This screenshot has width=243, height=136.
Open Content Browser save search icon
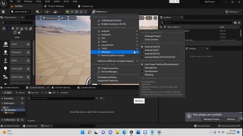pyautogui.click(x=97, y=98)
